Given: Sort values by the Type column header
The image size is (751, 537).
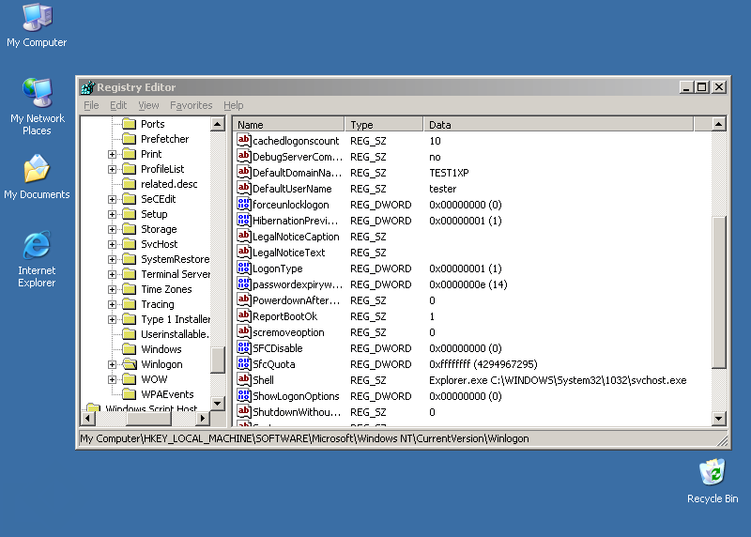Looking at the screenshot, I should click(384, 125).
